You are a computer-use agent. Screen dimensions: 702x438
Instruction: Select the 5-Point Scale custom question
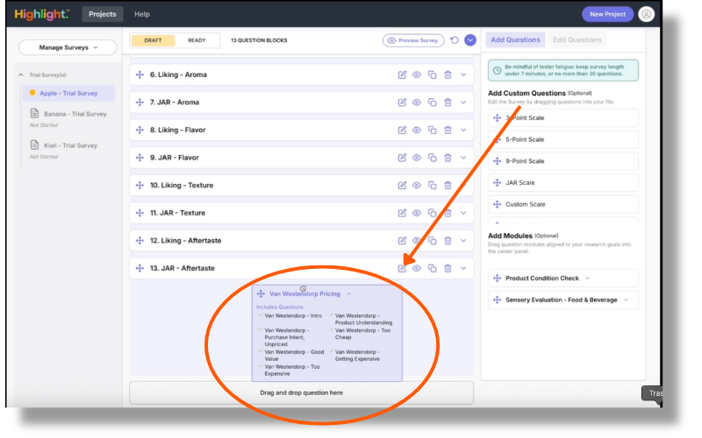(563, 139)
